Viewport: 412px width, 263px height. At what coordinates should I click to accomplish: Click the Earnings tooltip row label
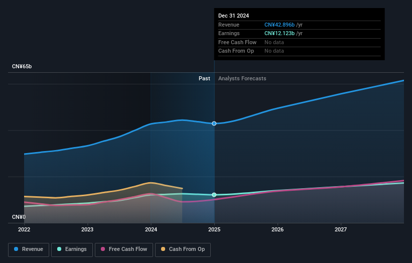click(x=229, y=33)
